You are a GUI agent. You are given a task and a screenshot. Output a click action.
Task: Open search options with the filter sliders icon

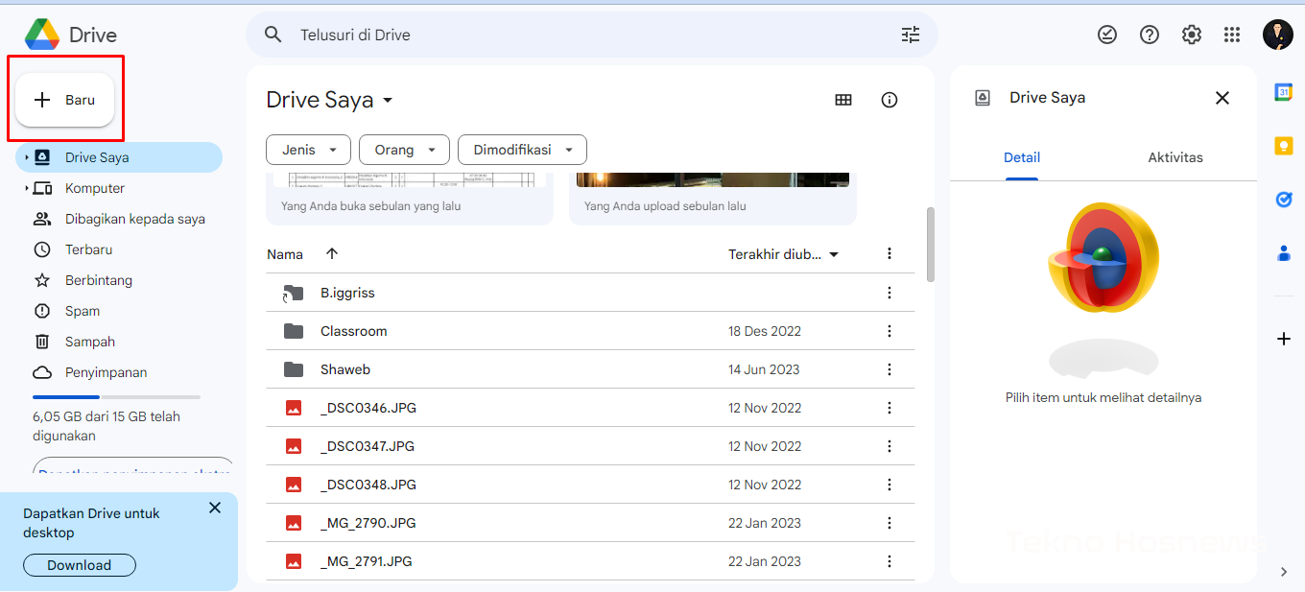(x=910, y=34)
